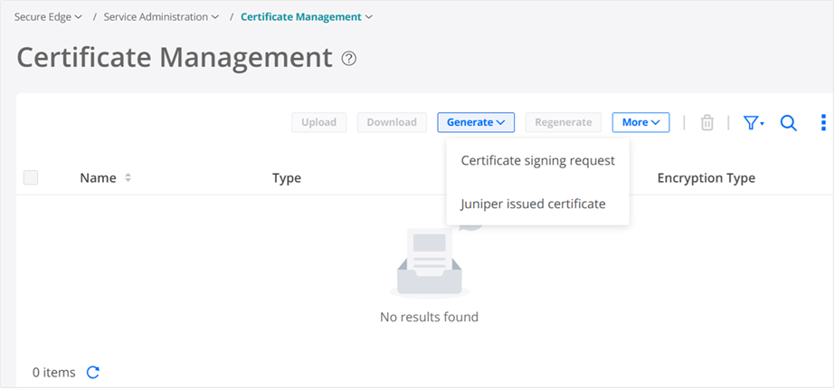Click the help question mark icon

point(349,59)
